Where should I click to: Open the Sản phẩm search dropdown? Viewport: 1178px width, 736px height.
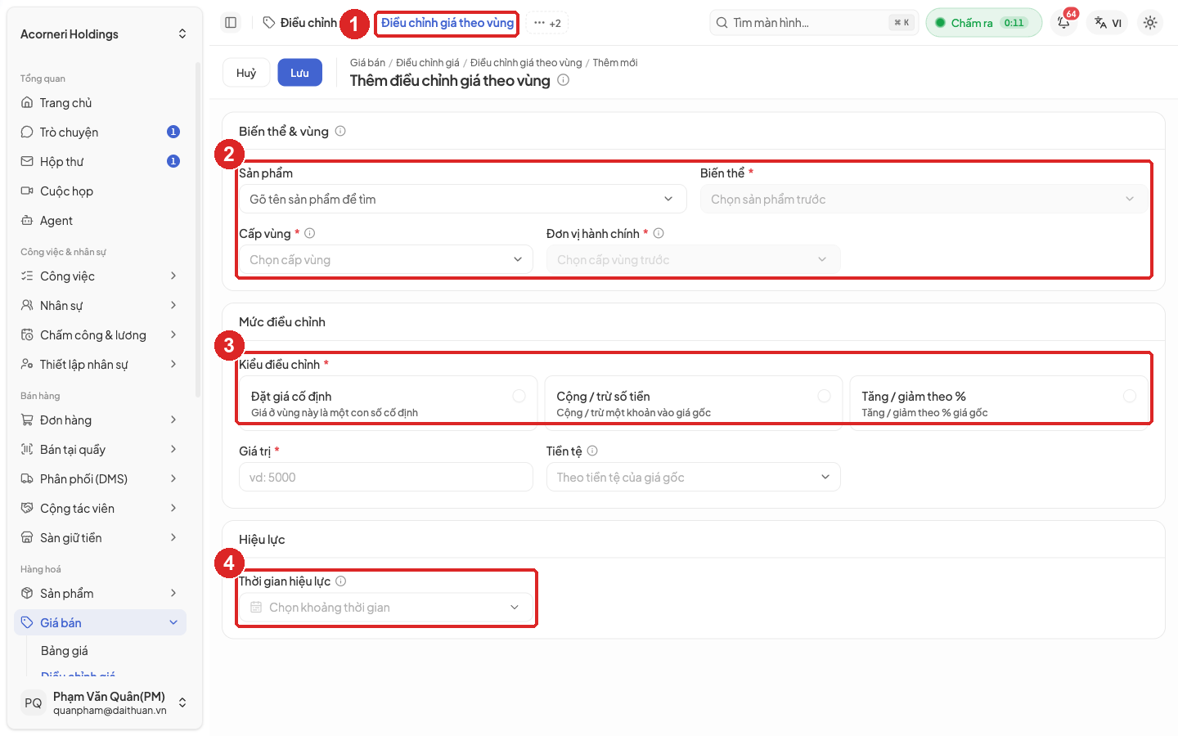click(463, 199)
